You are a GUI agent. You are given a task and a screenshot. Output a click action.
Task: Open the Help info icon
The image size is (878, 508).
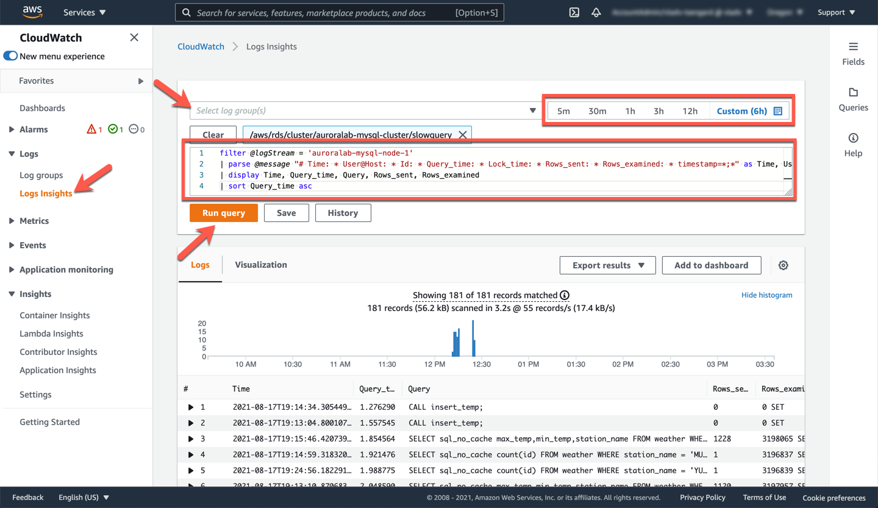click(853, 138)
